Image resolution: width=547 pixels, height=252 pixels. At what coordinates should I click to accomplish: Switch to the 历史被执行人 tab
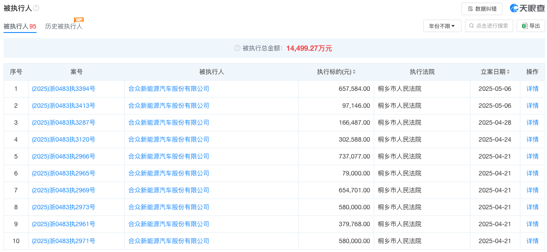pos(64,26)
